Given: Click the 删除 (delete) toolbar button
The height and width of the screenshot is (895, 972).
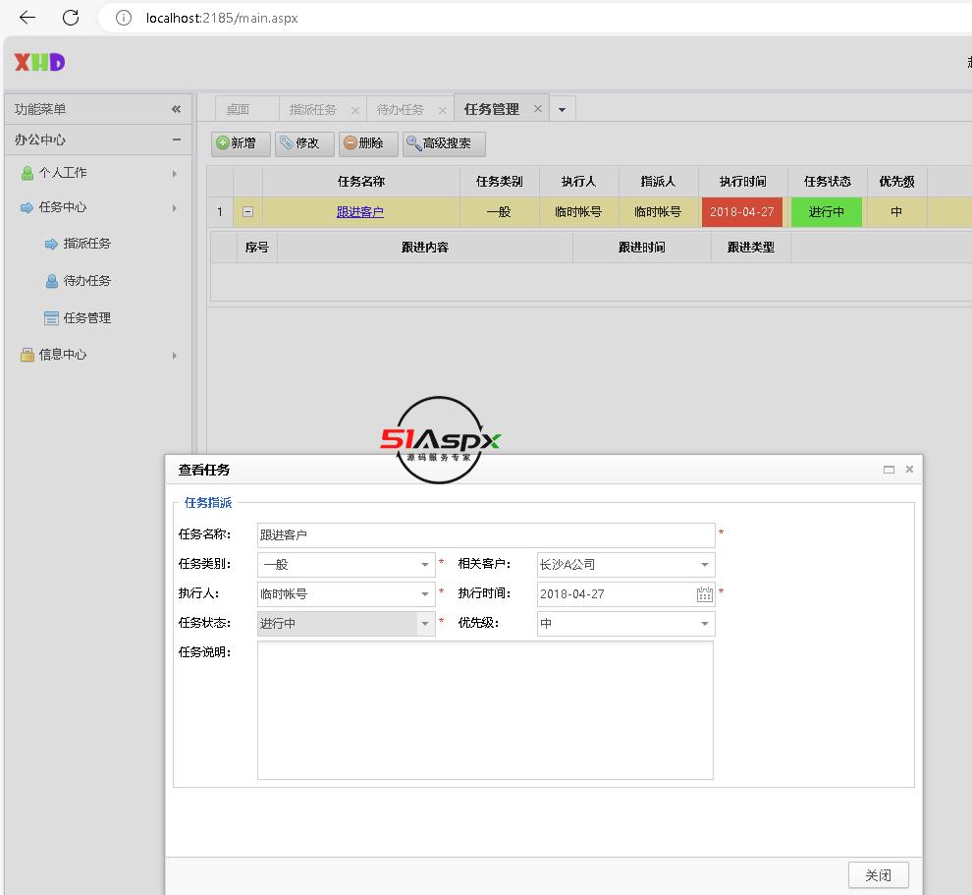Looking at the screenshot, I should [x=367, y=143].
